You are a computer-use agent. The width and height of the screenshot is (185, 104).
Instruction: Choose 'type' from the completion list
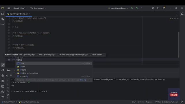54,64
